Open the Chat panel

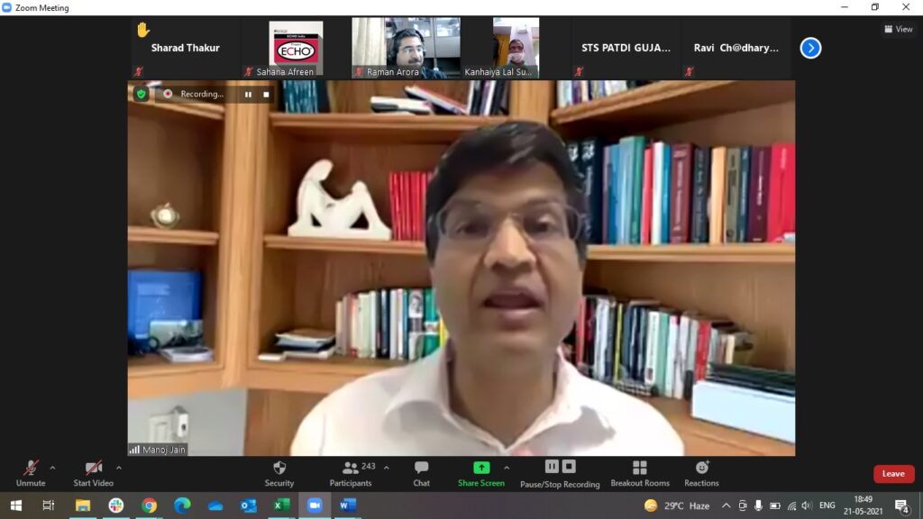[x=421, y=472]
